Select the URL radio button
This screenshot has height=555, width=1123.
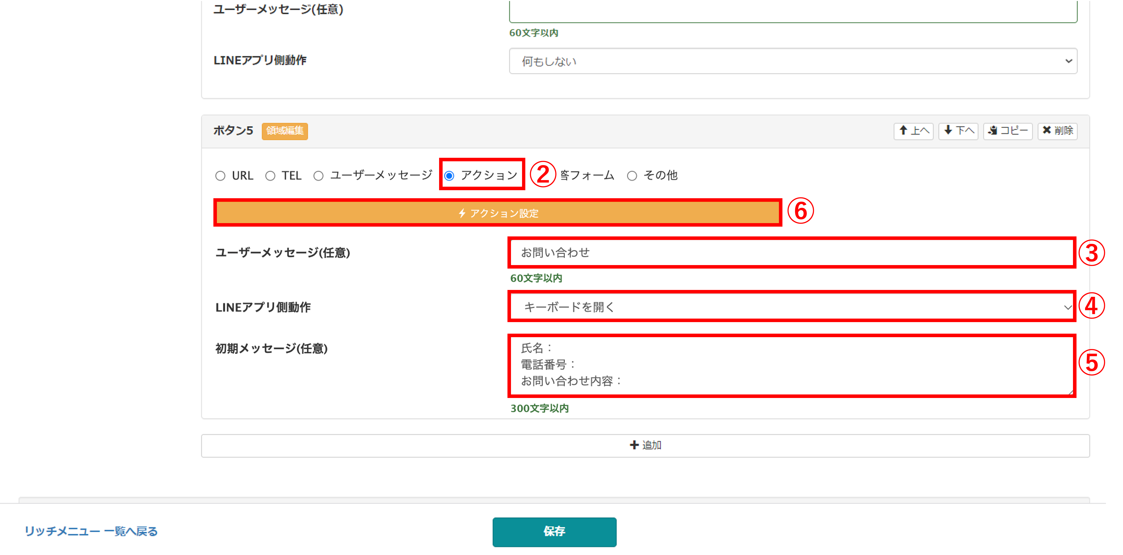point(221,176)
